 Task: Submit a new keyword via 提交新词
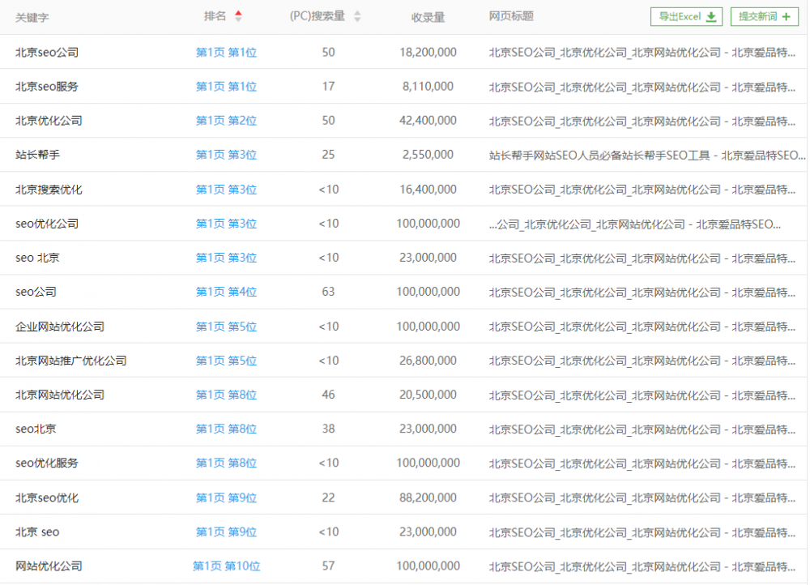tap(764, 16)
